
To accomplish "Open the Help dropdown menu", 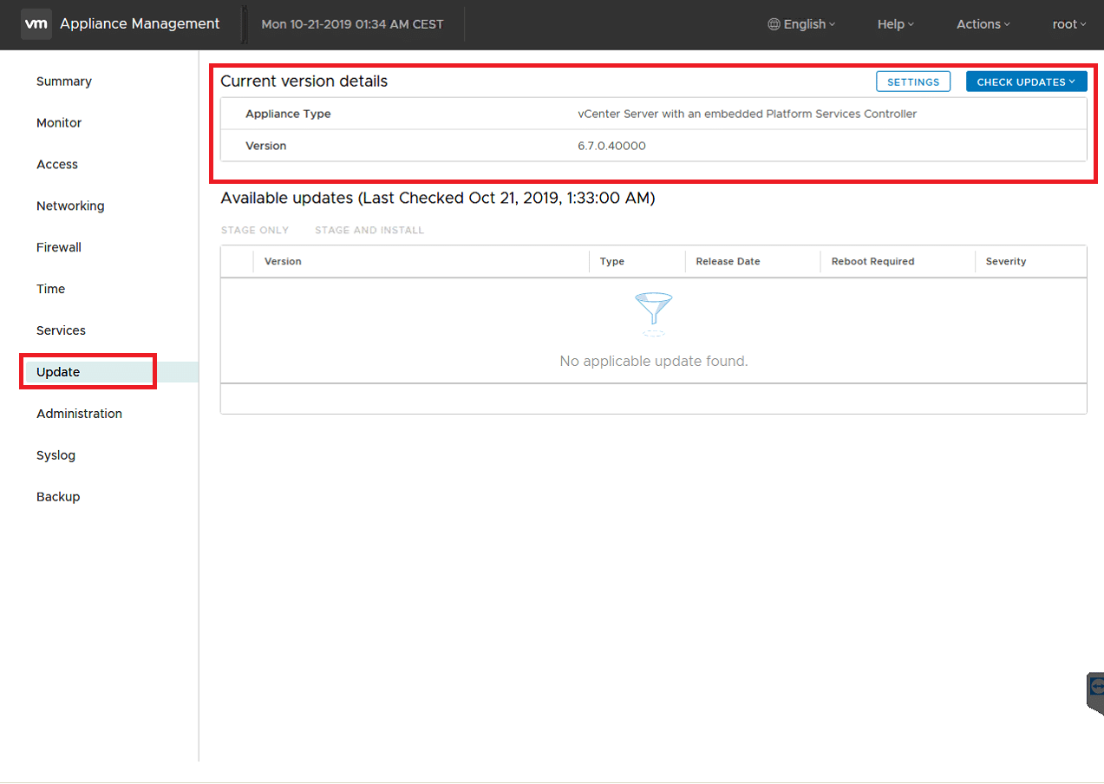I will tap(896, 24).
